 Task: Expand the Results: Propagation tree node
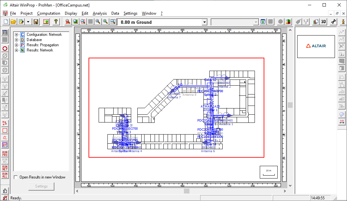[16, 45]
